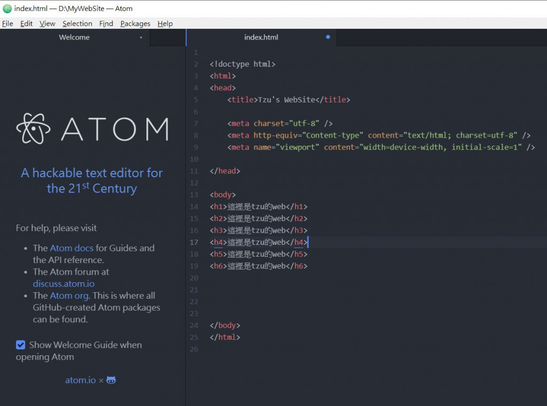Click the Atom logo in Welcome pane
The height and width of the screenshot is (406, 547).
[x=93, y=129]
